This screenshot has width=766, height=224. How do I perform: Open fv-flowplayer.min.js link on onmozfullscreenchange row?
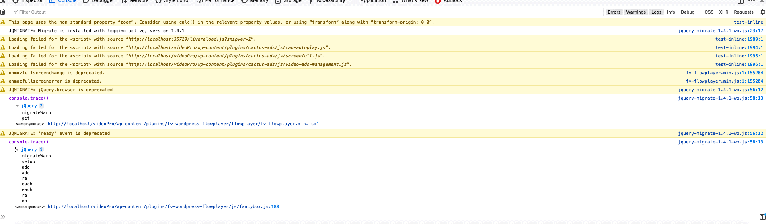(x=725, y=73)
